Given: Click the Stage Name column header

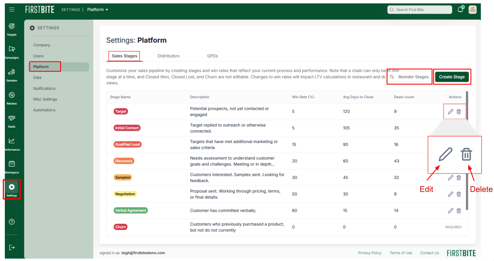Looking at the screenshot, I should click(120, 97).
